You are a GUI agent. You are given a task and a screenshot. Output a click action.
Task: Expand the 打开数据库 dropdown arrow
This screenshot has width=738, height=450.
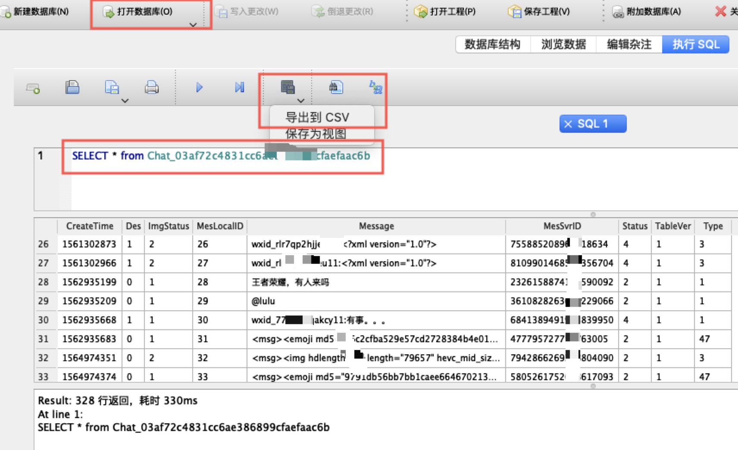193,25
